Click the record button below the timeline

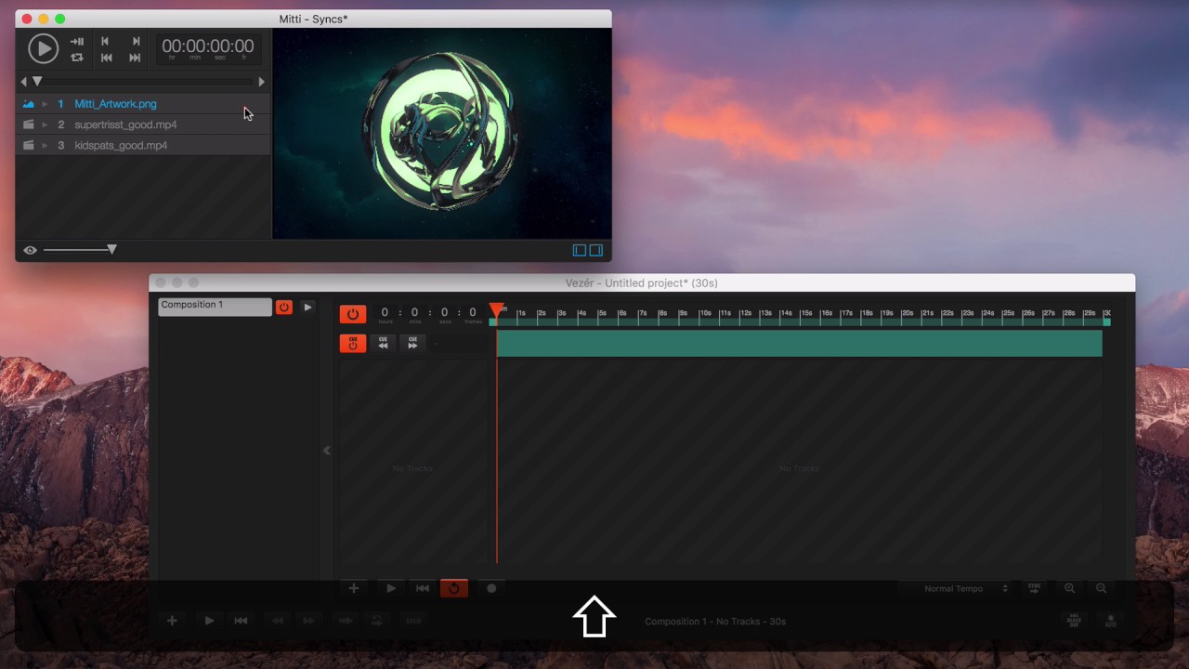click(x=491, y=588)
